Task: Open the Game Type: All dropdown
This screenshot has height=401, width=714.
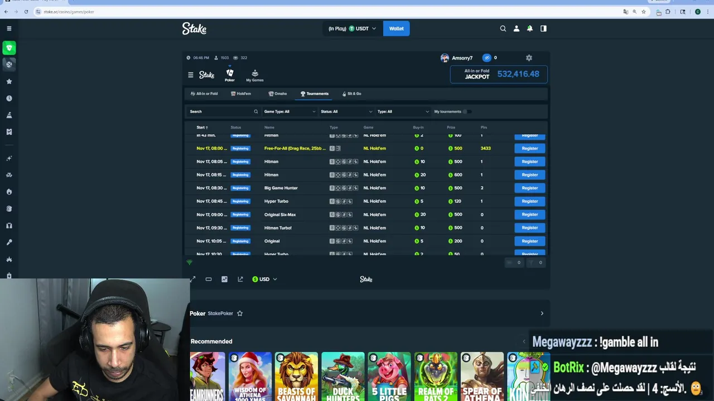Action: click(x=290, y=111)
